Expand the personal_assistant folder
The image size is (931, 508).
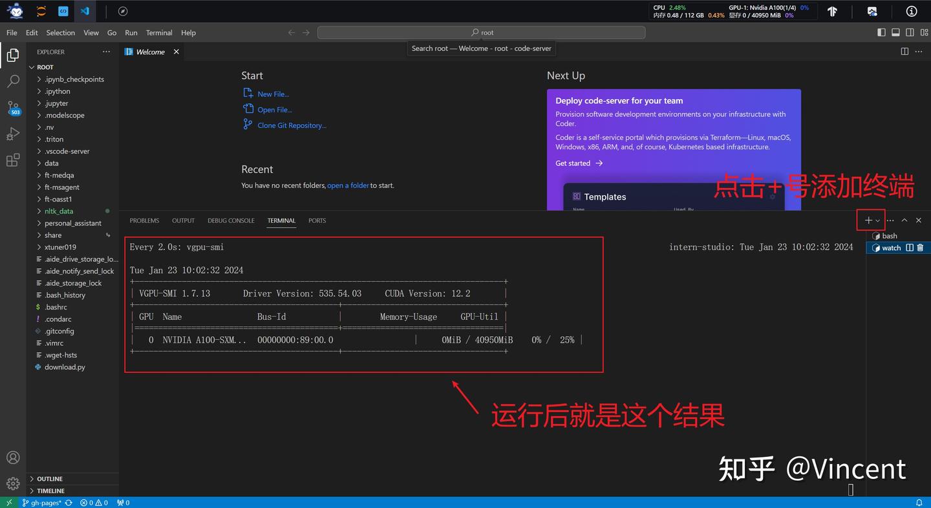(x=72, y=223)
